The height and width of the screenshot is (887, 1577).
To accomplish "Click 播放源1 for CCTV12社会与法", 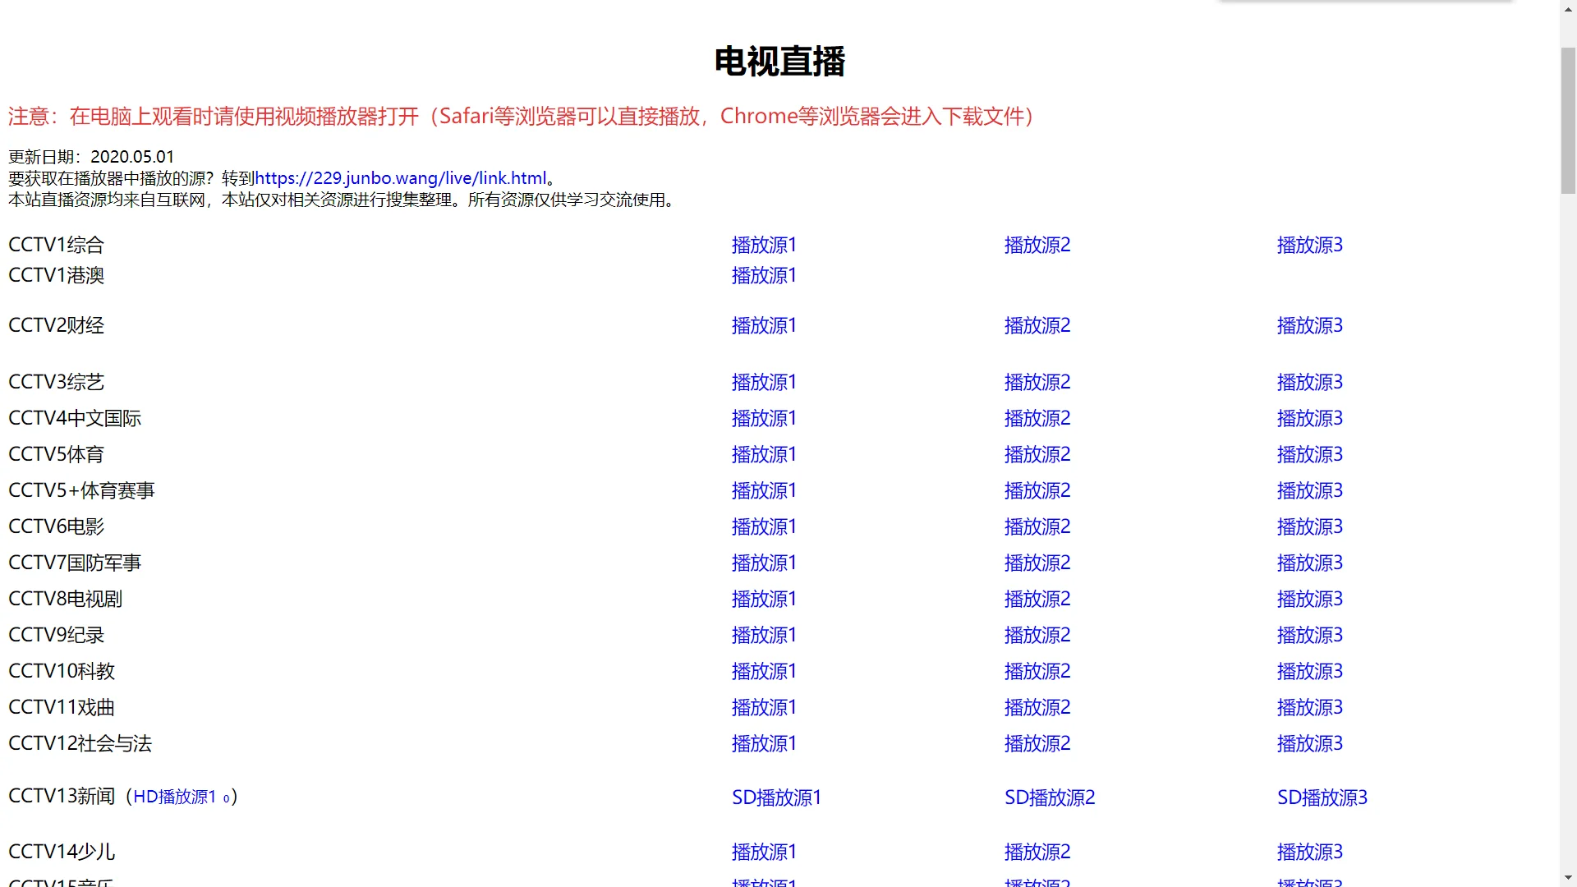I will pos(764,743).
